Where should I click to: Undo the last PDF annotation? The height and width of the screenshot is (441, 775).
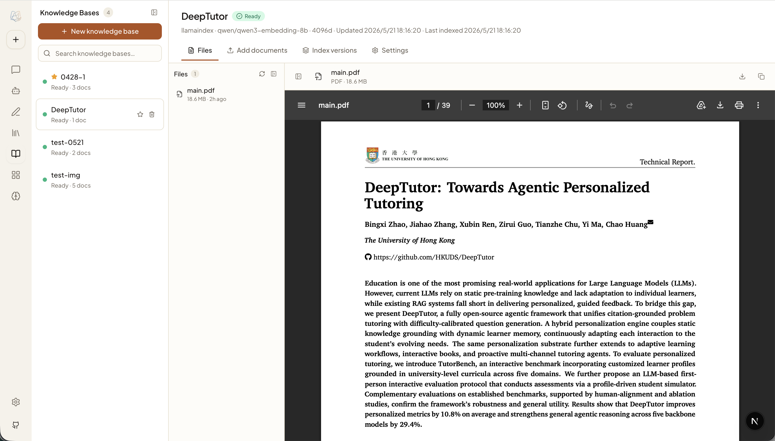[613, 105]
